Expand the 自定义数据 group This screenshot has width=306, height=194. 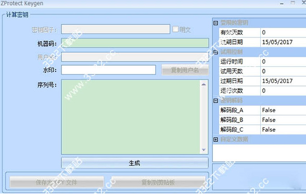click(x=215, y=139)
